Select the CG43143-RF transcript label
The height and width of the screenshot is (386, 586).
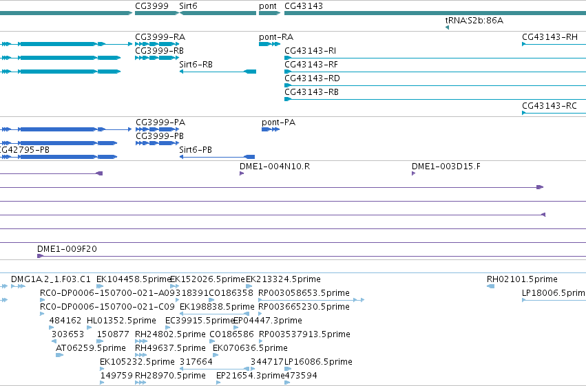(x=311, y=65)
